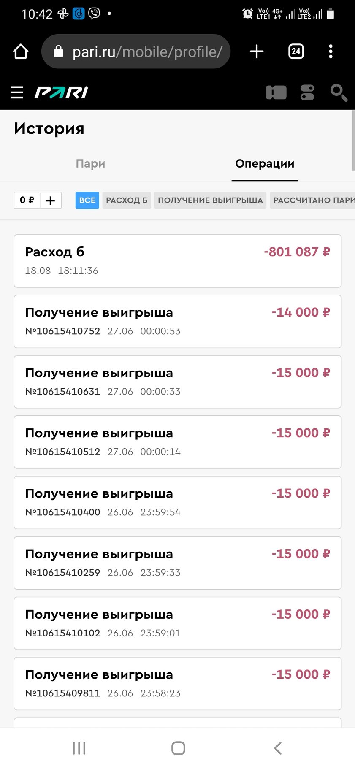Switch to the Пари tab
The width and height of the screenshot is (355, 769).
(90, 164)
